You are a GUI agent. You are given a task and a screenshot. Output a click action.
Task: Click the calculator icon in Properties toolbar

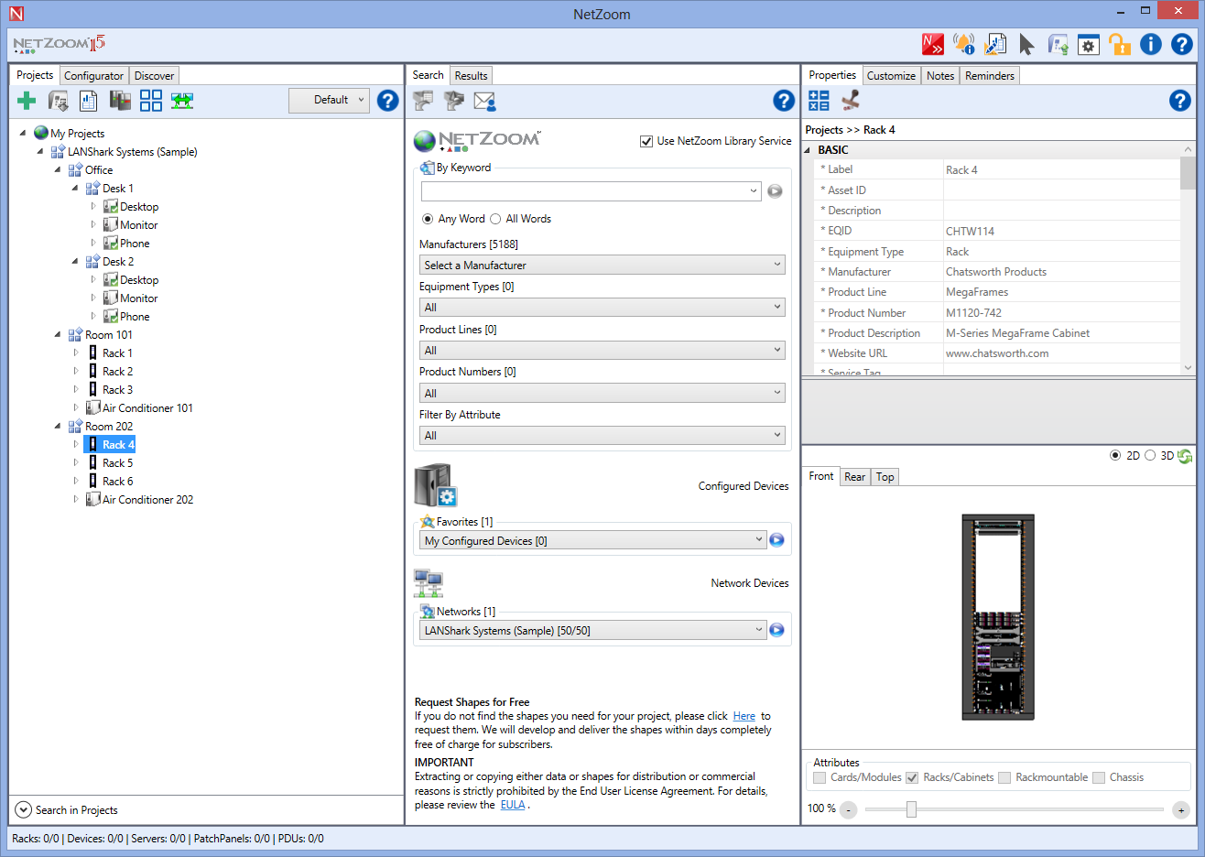819,100
